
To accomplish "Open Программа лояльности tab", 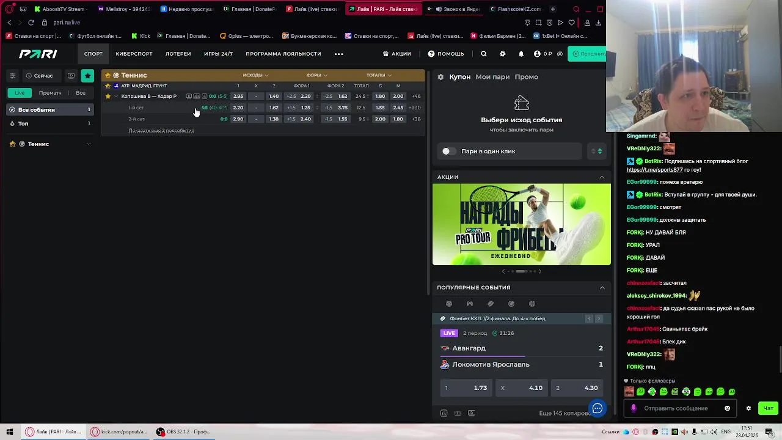I will click(283, 54).
